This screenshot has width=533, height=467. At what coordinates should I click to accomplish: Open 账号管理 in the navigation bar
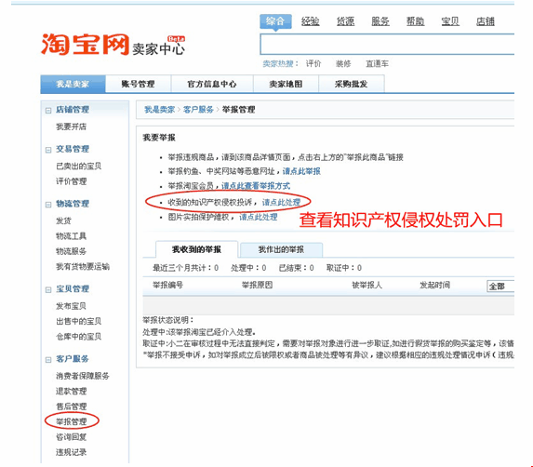point(138,84)
